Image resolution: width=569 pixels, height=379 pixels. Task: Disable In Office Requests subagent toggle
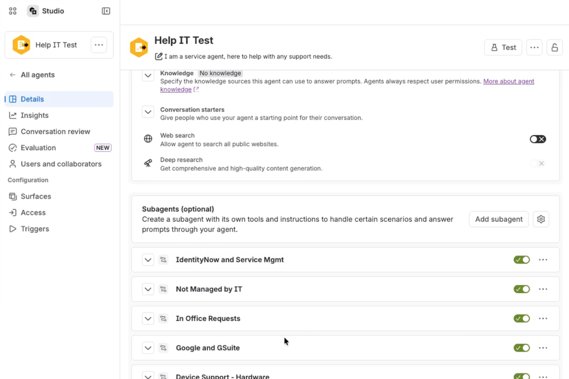tap(522, 319)
